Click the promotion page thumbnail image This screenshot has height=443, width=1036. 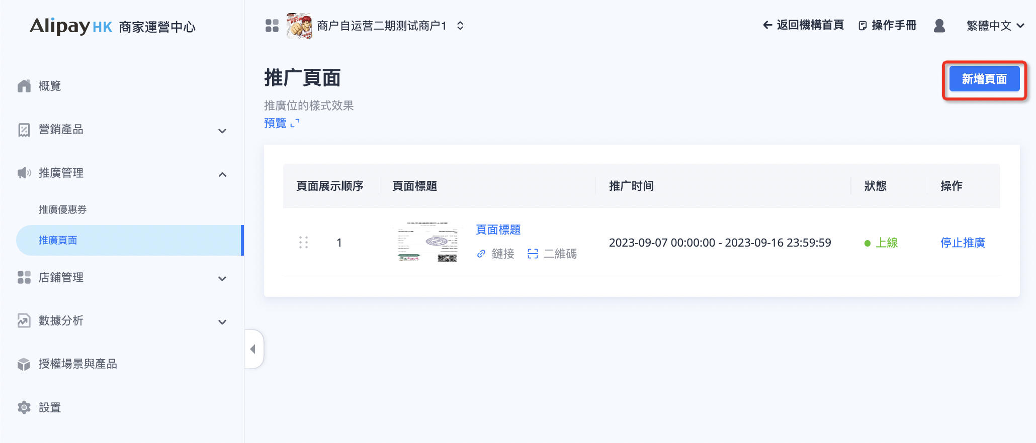pyautogui.click(x=427, y=242)
